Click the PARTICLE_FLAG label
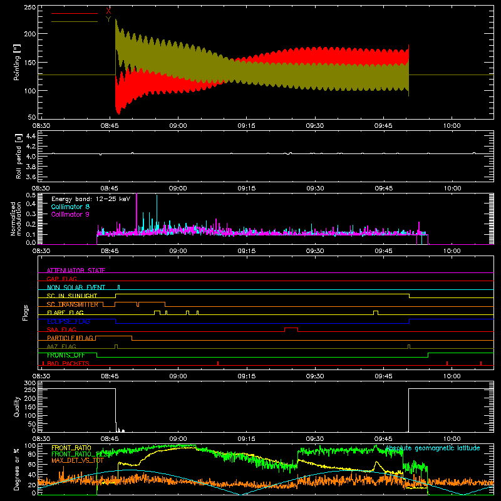 (70, 338)
